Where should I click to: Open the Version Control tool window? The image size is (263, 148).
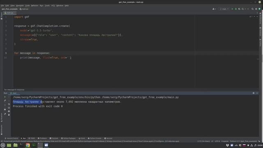[12, 139]
